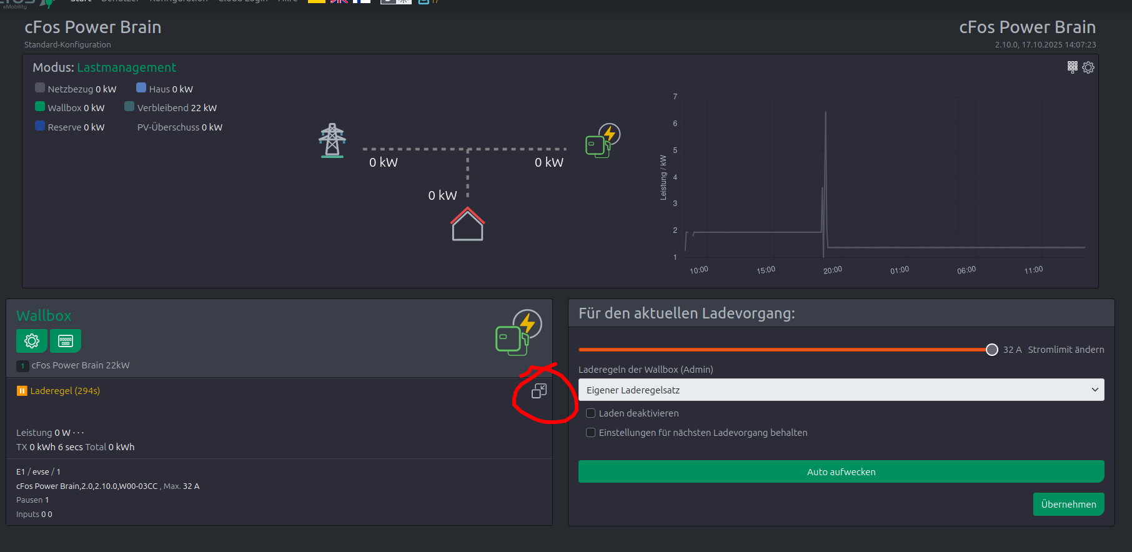Open the keypad icon in the Modus panel
The width and height of the screenshot is (1132, 552).
pos(1072,67)
